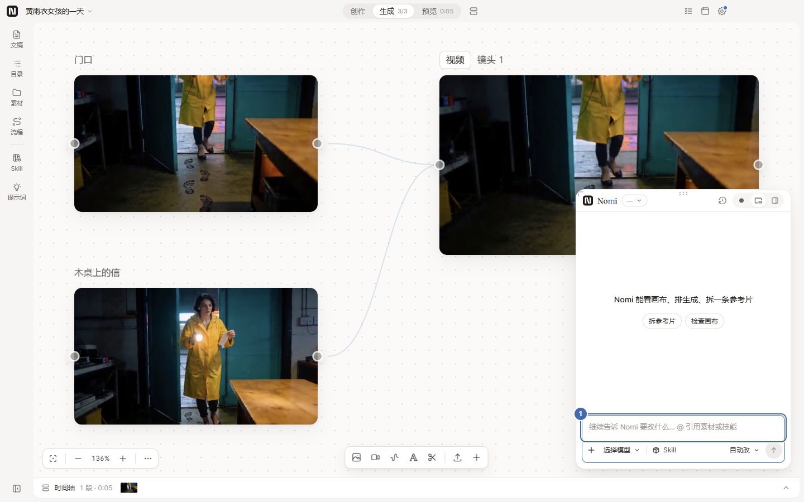Zoom in canvas with plus button
Image resolution: width=804 pixels, height=502 pixels.
tap(123, 458)
